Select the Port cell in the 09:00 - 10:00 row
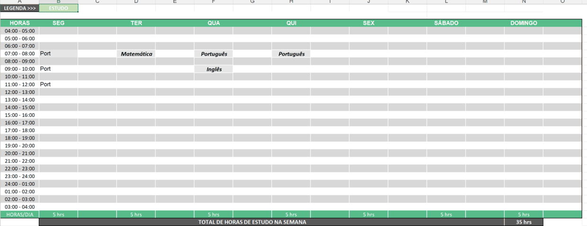The height and width of the screenshot is (226, 587). click(59, 69)
